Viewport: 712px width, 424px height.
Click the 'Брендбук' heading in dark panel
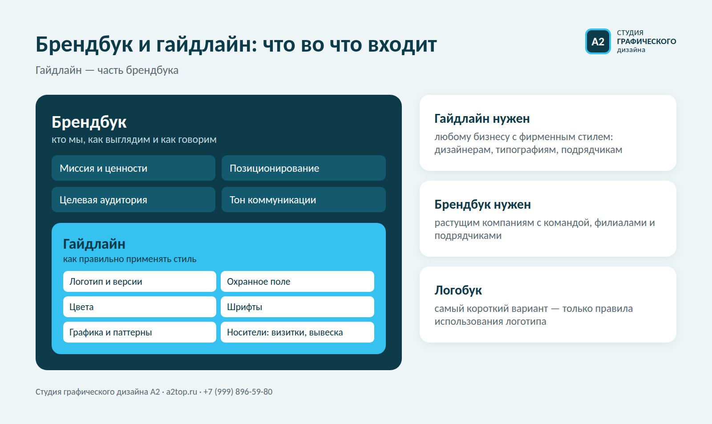[89, 122]
